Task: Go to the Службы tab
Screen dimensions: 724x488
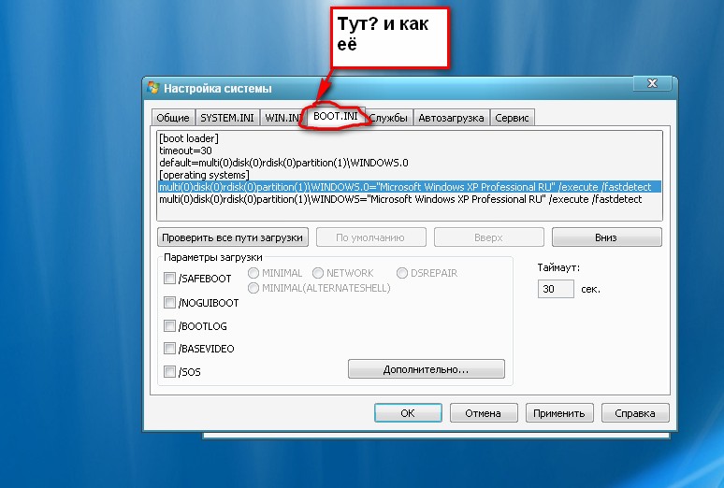Action: coord(389,118)
